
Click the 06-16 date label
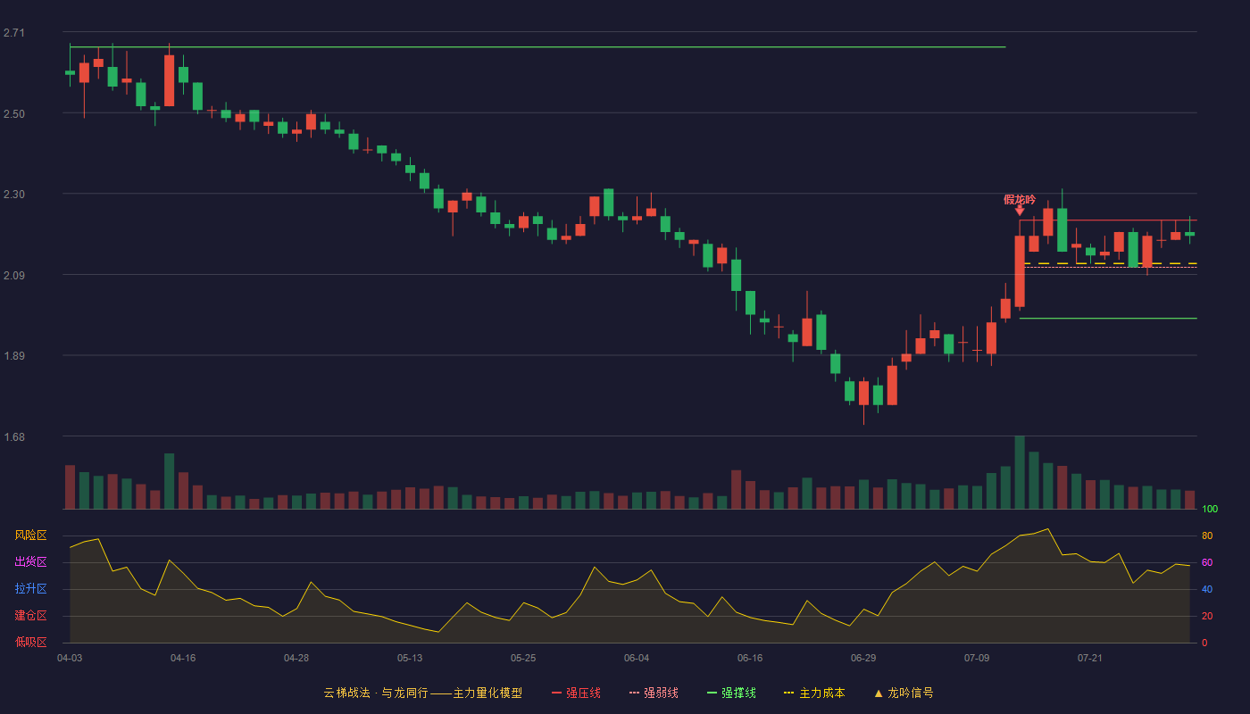750,658
